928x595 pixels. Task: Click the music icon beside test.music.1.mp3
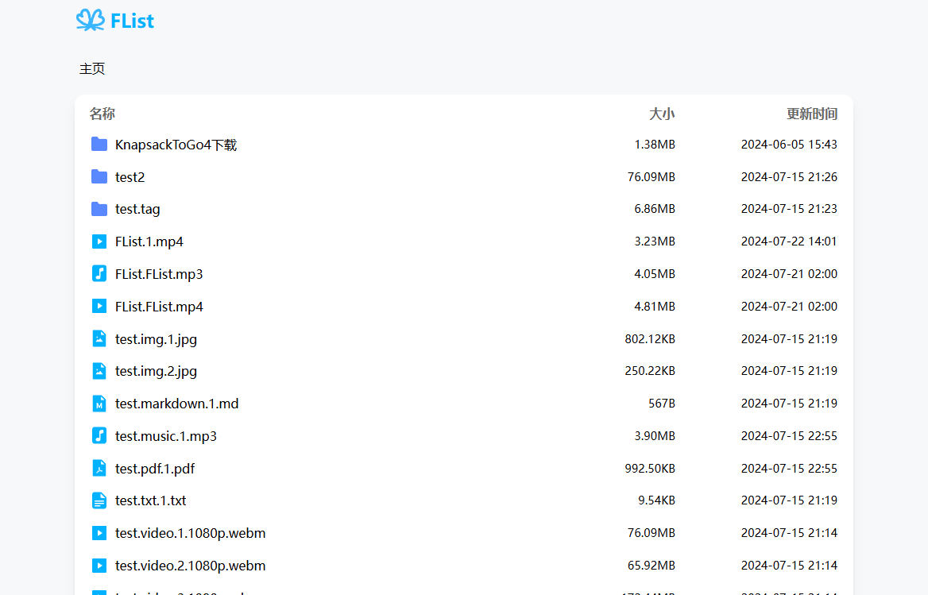tap(99, 435)
